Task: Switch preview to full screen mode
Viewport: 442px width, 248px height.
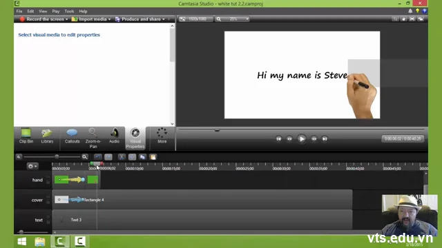Action: pos(412,19)
